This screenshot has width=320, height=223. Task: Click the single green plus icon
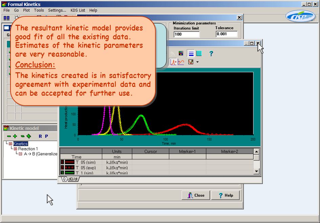(x=15, y=136)
